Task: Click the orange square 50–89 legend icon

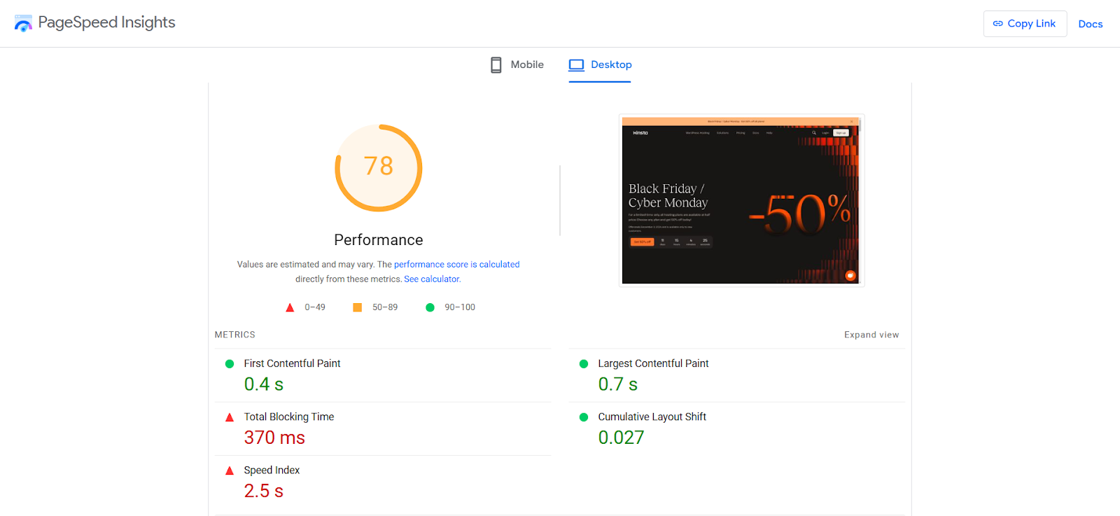Action: point(357,307)
